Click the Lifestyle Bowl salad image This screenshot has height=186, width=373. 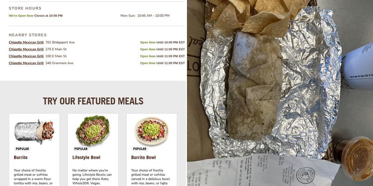[x=93, y=130]
